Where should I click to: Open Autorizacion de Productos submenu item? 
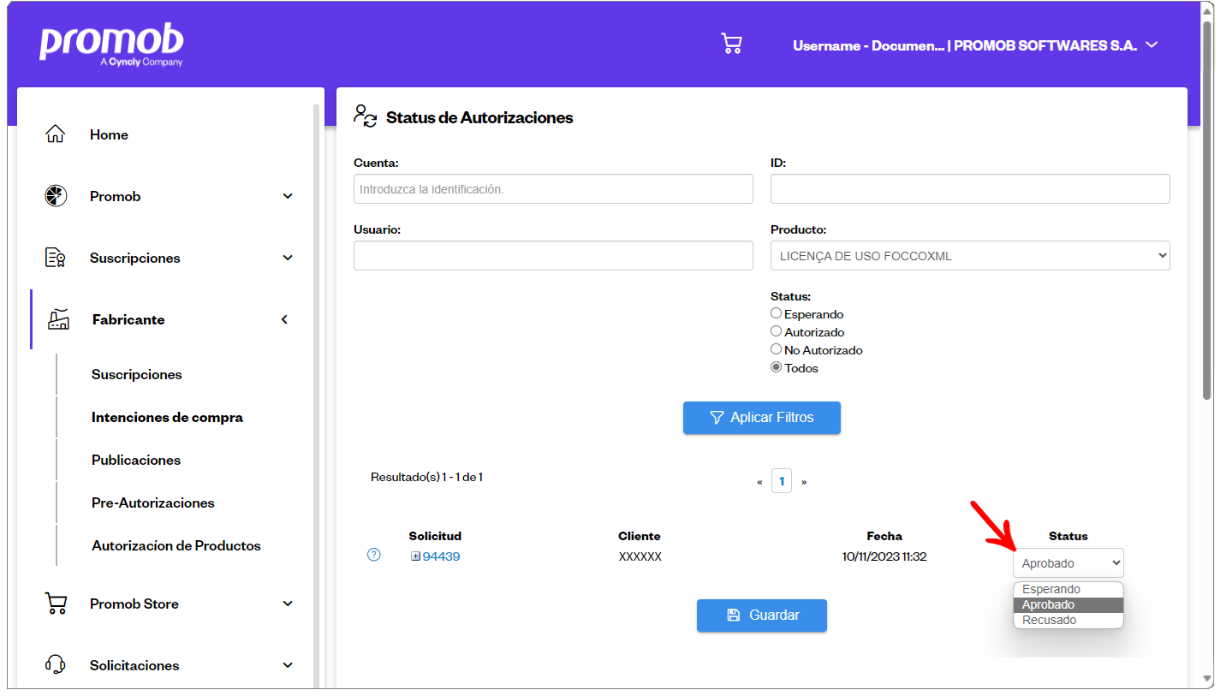pyautogui.click(x=176, y=545)
